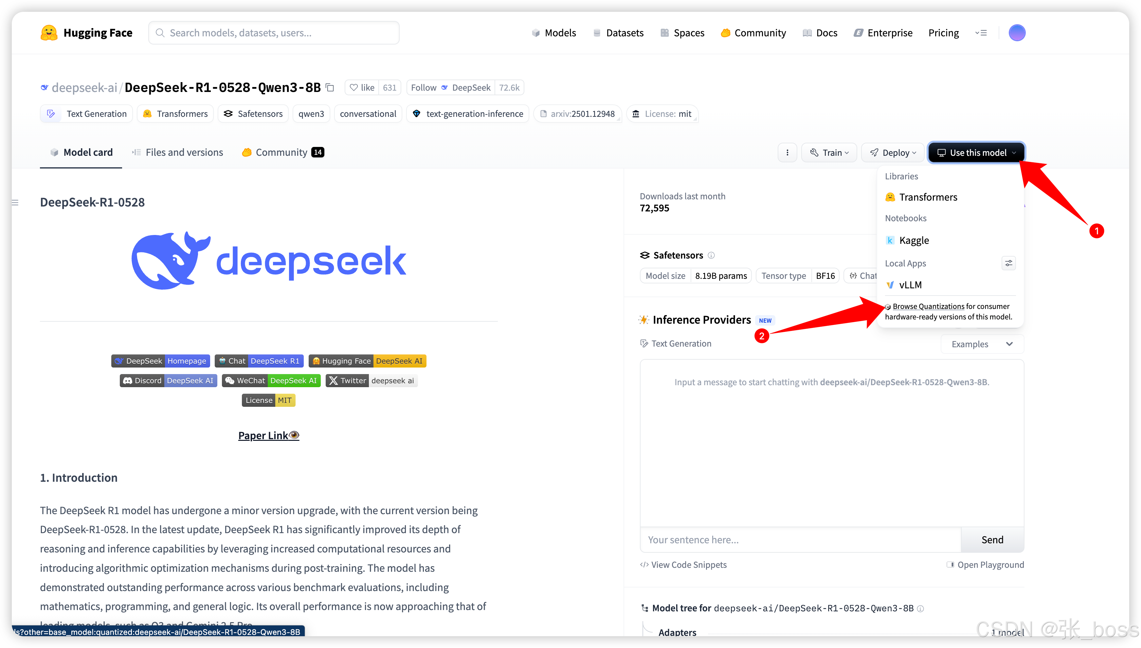Select Transformers from Libraries menu

point(928,197)
